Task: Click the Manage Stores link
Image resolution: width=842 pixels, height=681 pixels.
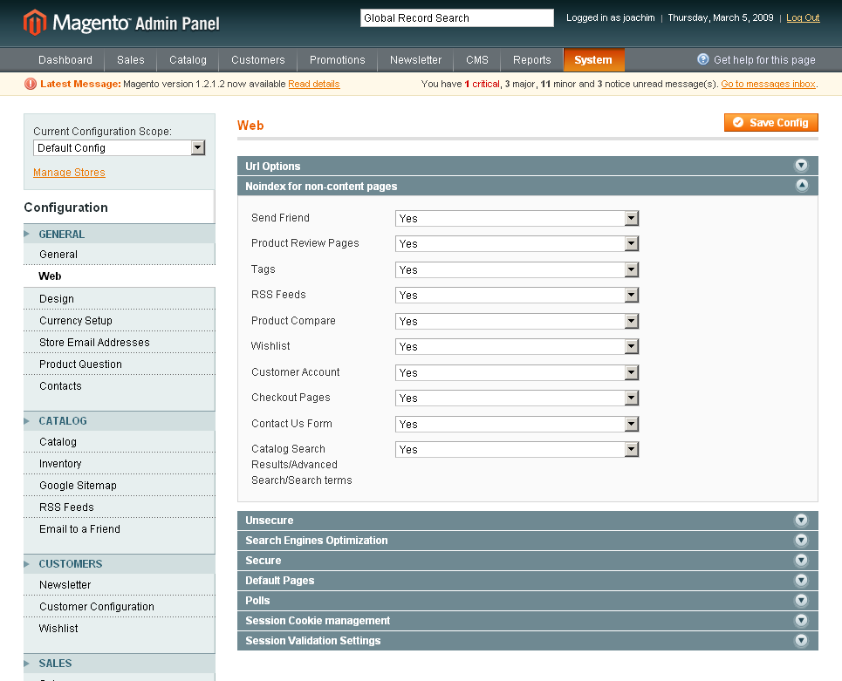Action: (69, 173)
